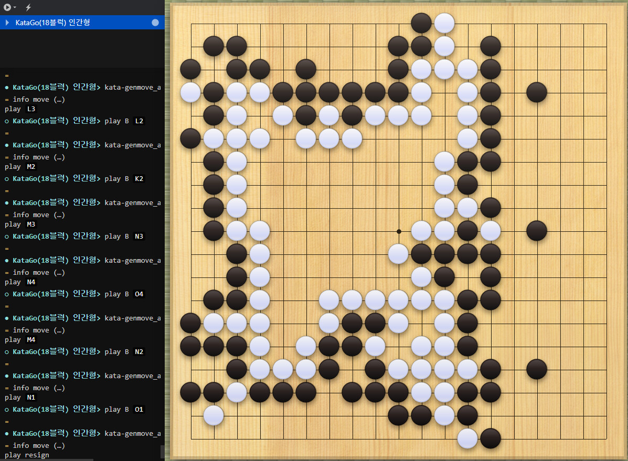Click the horizontal scrollbar at console bottom

[x=47, y=460]
